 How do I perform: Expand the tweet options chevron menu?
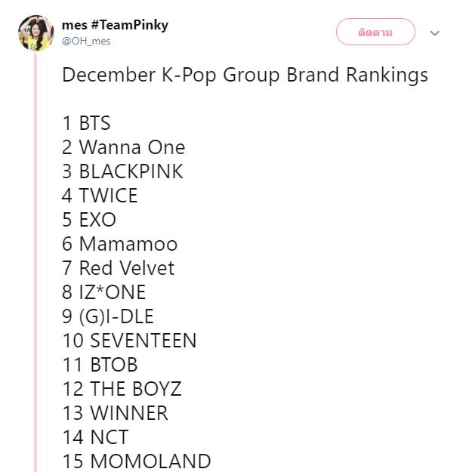[x=434, y=32]
